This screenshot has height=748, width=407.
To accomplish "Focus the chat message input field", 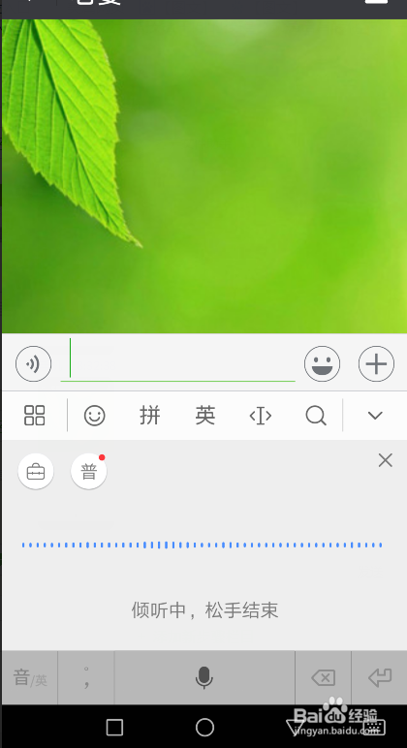I will click(x=177, y=360).
